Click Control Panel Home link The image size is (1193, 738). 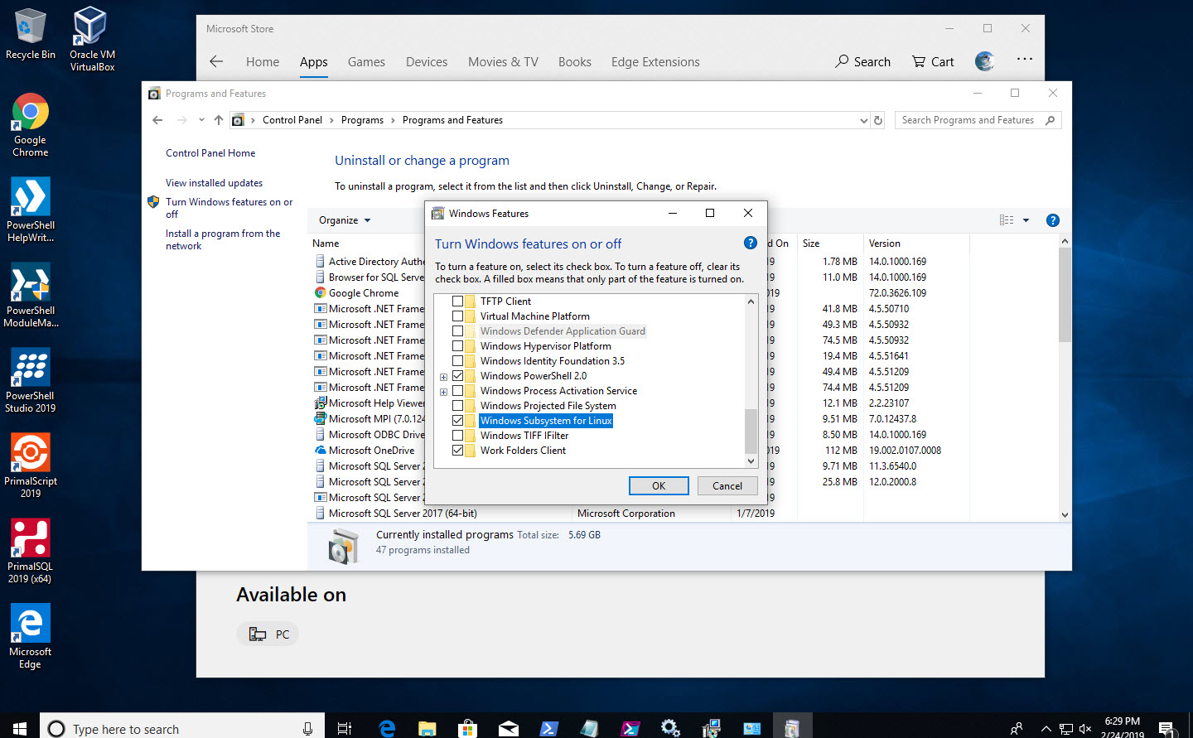click(x=210, y=153)
